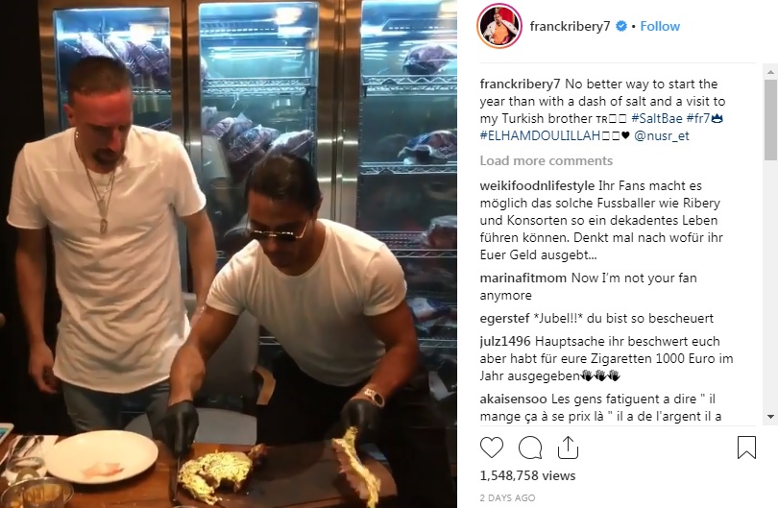Image resolution: width=778 pixels, height=508 pixels.
Task: Open the #SaltBae hashtag
Action: coord(656,118)
